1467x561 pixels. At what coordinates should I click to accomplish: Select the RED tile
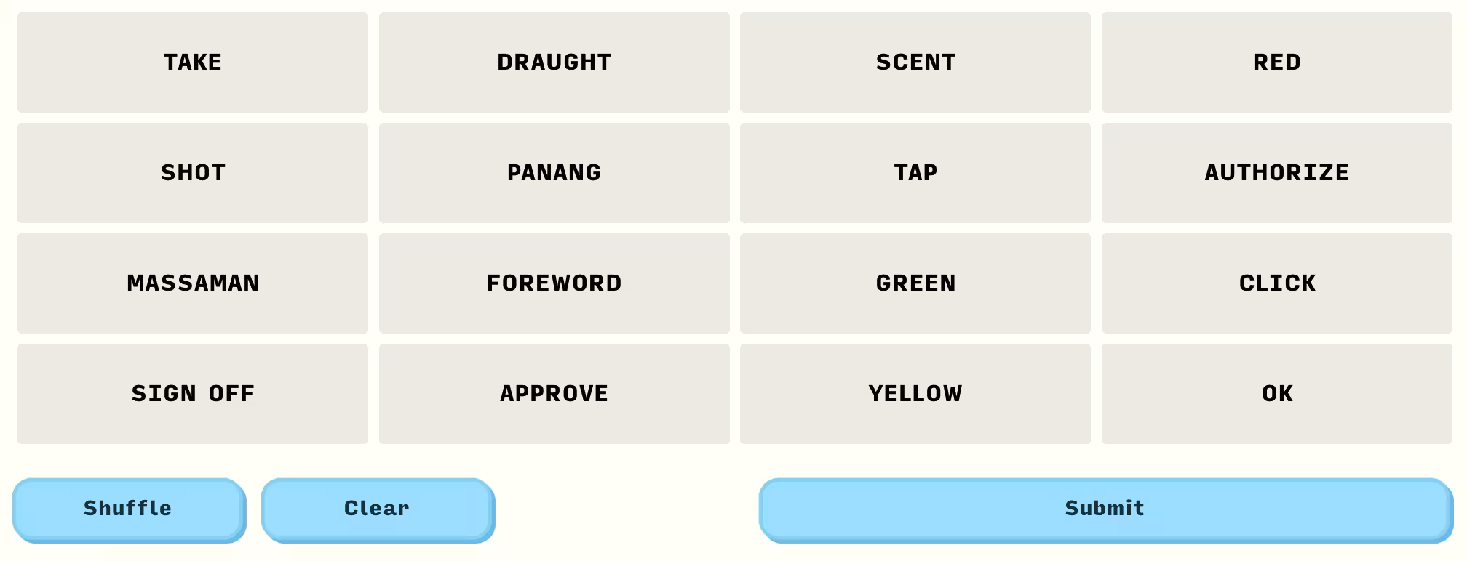pos(1276,62)
